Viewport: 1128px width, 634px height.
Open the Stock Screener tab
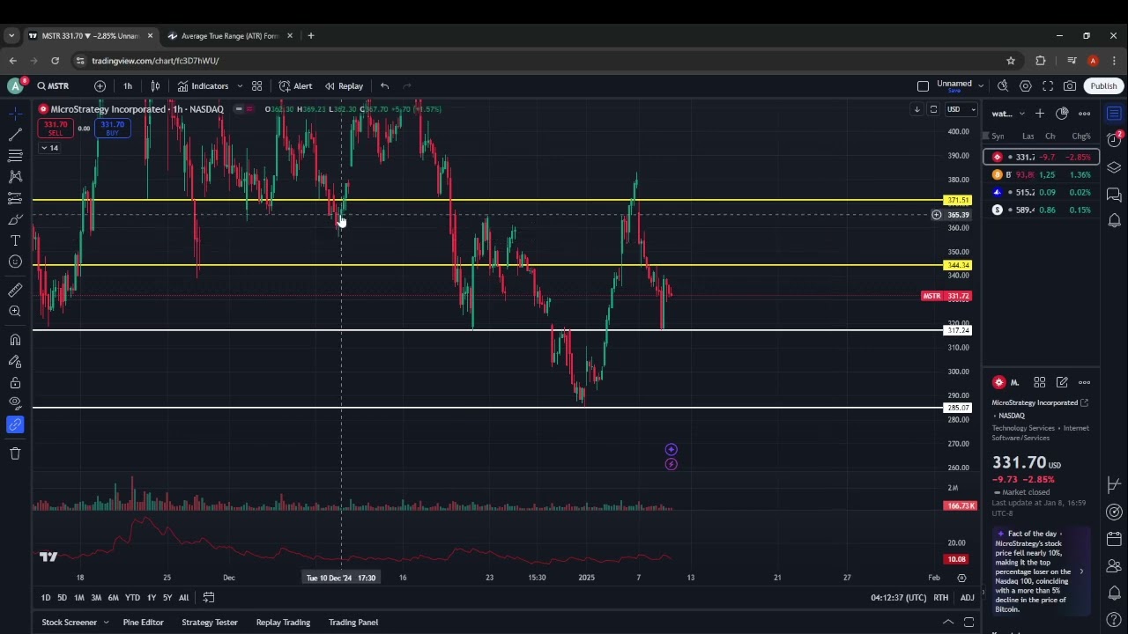tap(69, 623)
